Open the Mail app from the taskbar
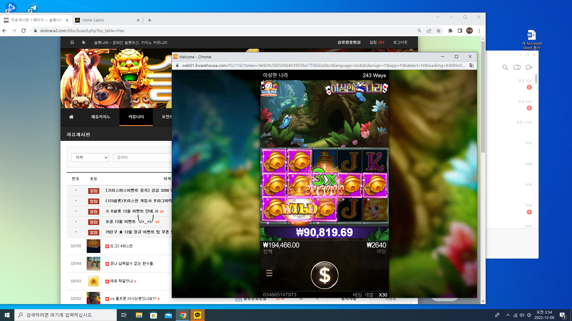Viewport: 572px width, 321px height. 168,315
